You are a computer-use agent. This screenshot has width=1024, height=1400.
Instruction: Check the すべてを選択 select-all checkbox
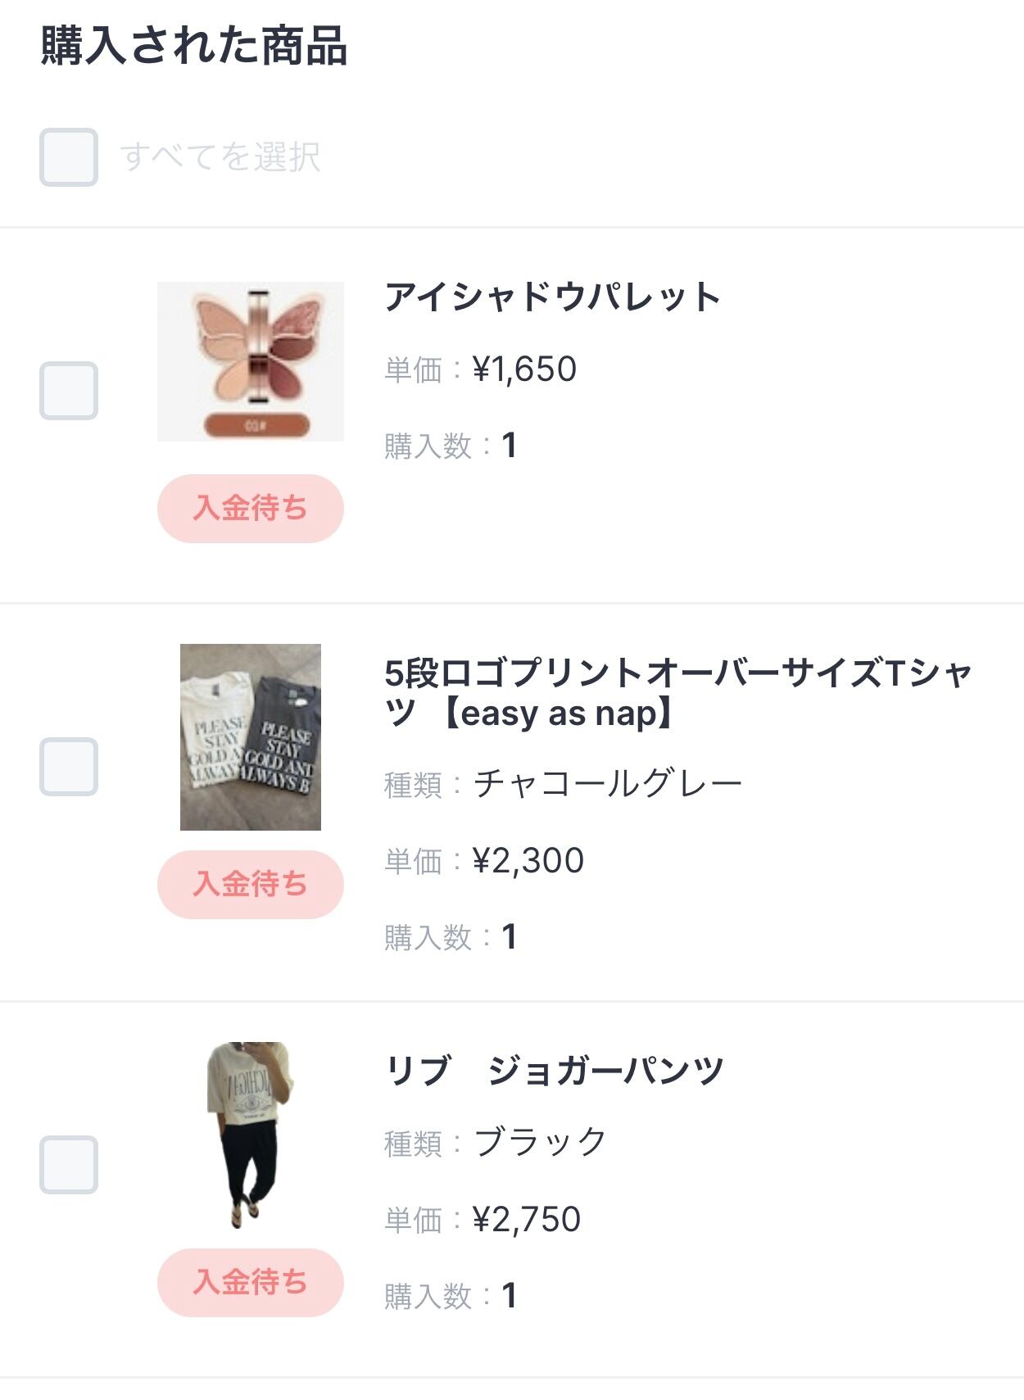(x=69, y=157)
